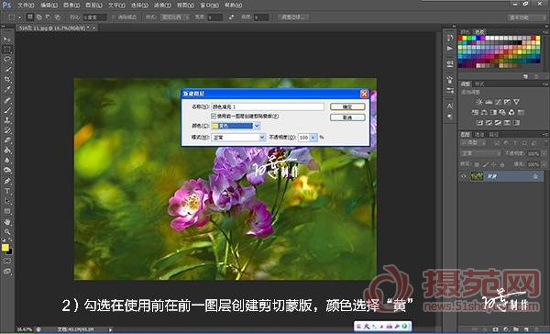Add a Brightness/Contrast adjustment

479,102
